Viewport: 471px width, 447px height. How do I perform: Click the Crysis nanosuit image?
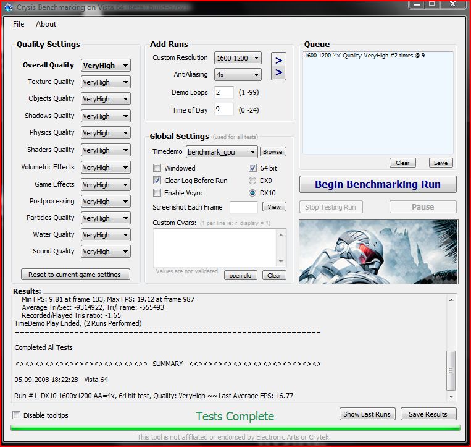378,252
